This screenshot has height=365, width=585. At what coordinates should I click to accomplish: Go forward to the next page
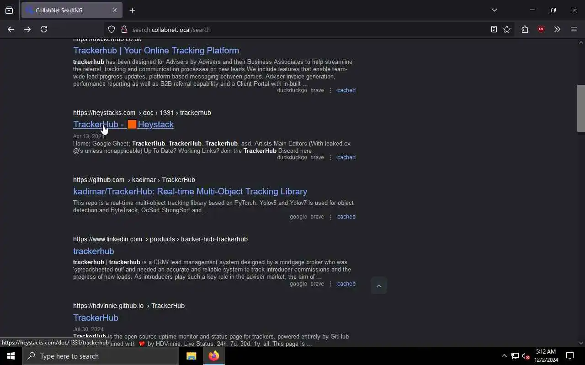(27, 29)
